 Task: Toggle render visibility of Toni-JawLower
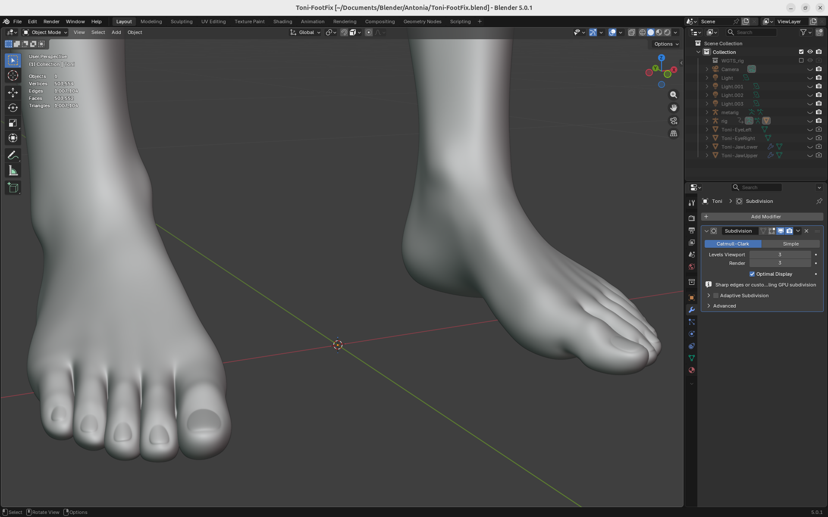819,146
